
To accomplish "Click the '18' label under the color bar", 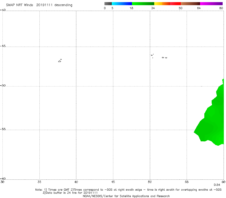I will (x=131, y=8).
